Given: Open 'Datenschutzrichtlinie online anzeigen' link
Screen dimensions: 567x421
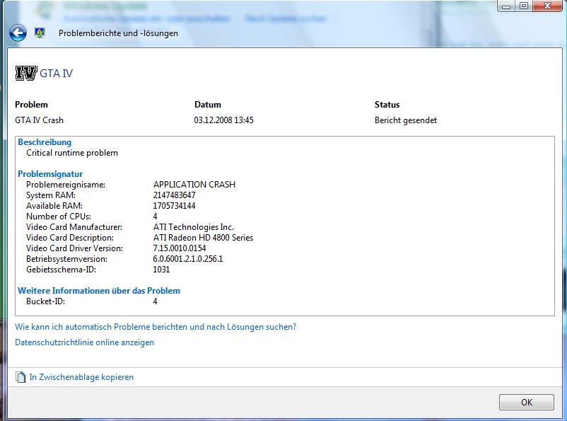Looking at the screenshot, I should pos(84,342).
